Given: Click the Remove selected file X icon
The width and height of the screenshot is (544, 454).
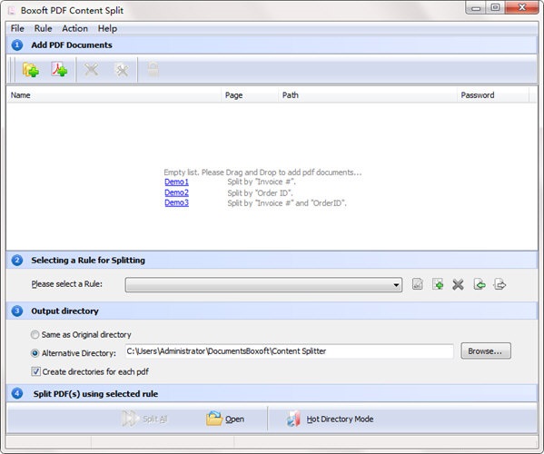Looking at the screenshot, I should [x=91, y=69].
